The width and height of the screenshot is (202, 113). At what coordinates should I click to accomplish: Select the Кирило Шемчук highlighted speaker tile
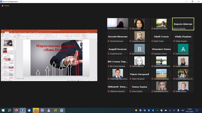click(x=183, y=24)
